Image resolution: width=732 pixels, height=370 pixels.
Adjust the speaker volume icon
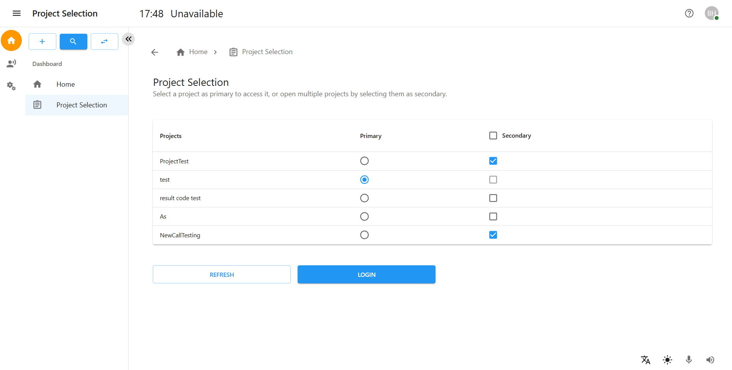tap(711, 360)
